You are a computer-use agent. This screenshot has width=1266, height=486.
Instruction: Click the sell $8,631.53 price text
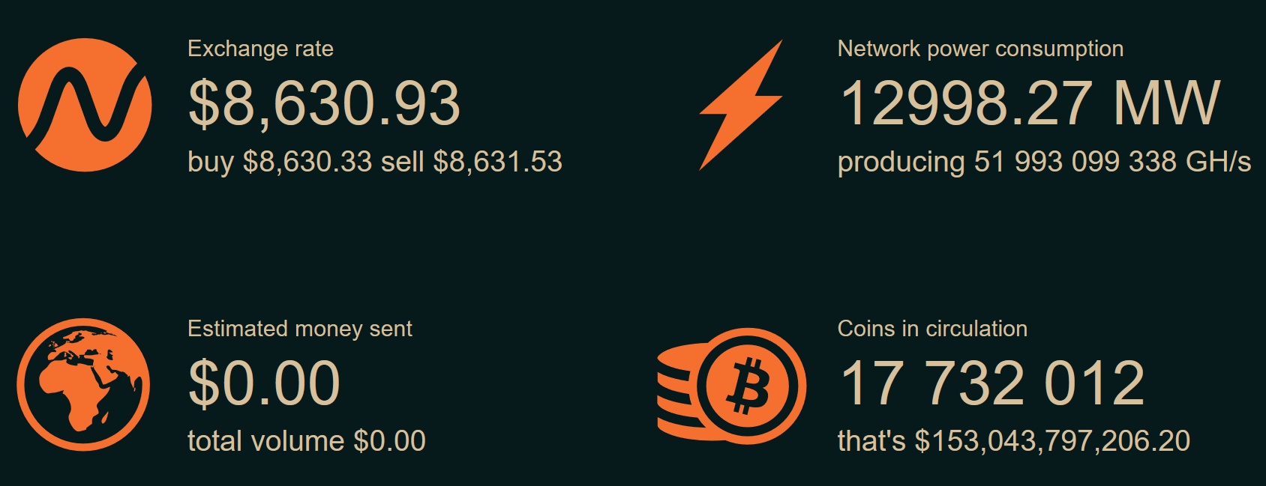[x=472, y=162]
